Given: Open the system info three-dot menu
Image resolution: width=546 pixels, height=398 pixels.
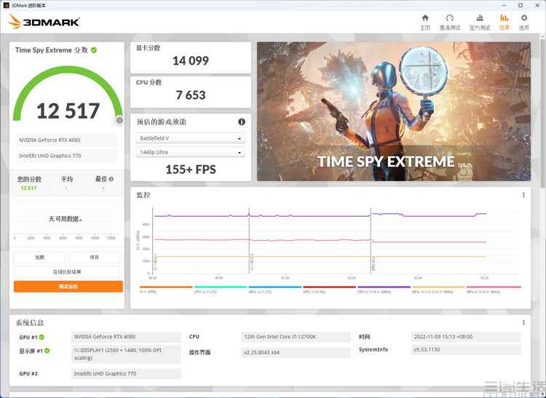Looking at the screenshot, I should click(523, 322).
